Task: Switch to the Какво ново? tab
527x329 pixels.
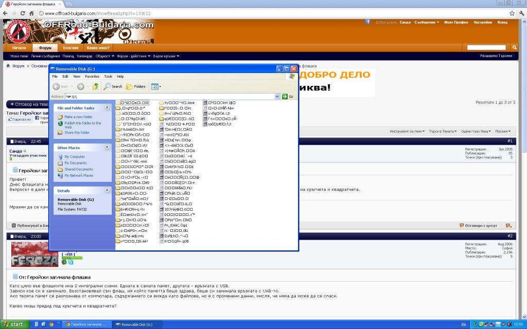Action: click(98, 48)
